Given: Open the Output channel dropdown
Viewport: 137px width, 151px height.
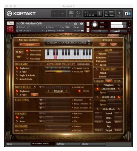Looking at the screenshot, I should (30, 27).
